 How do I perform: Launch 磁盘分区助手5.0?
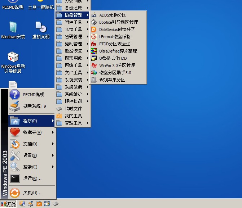[x=118, y=73]
